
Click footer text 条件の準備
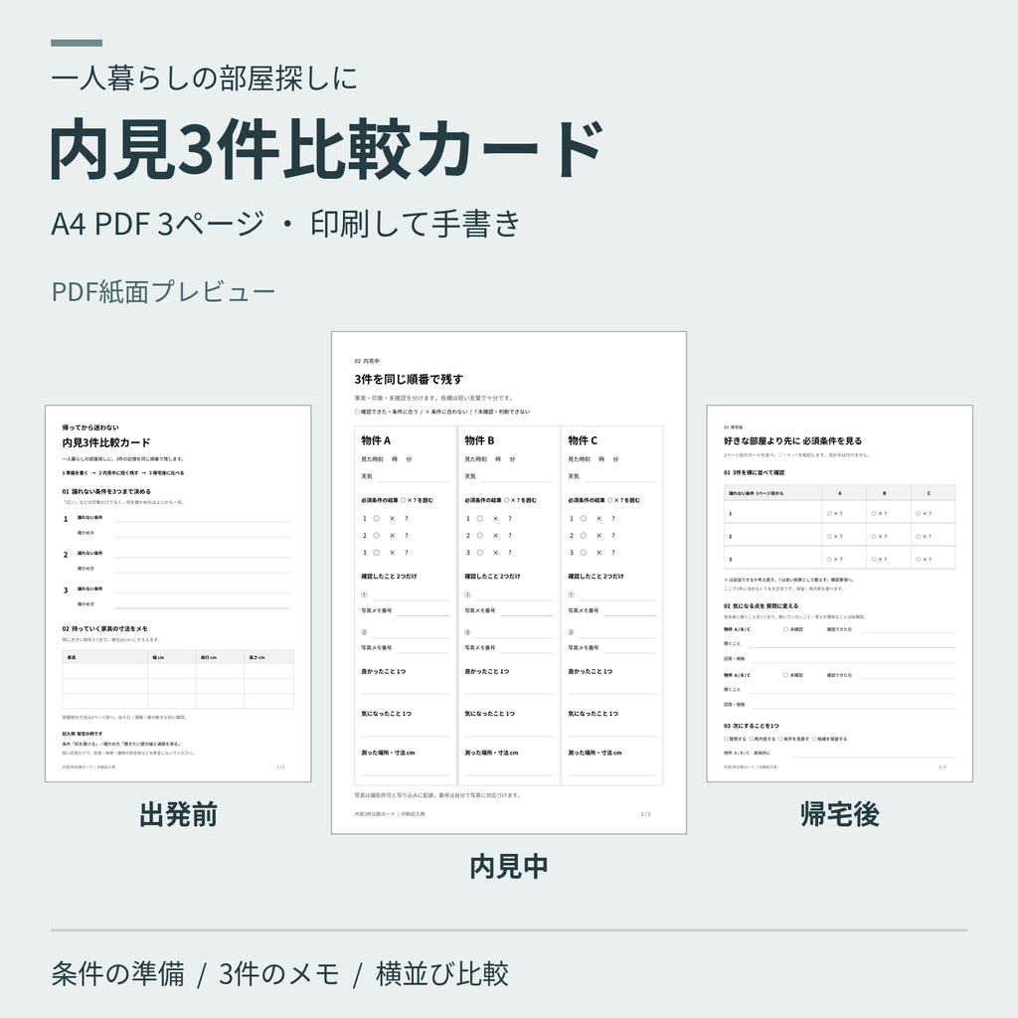[x=117, y=974]
